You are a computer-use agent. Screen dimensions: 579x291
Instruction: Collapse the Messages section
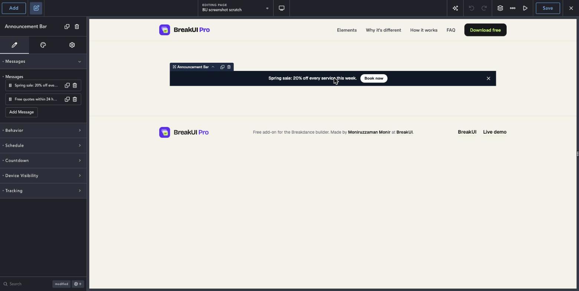tap(43, 61)
